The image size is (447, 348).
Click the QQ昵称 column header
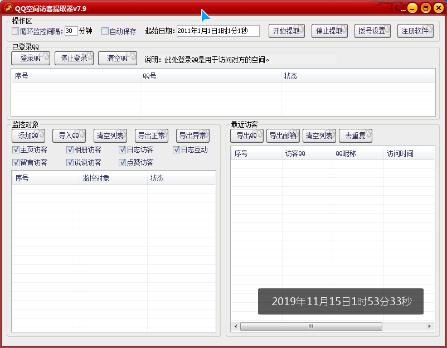(358, 153)
